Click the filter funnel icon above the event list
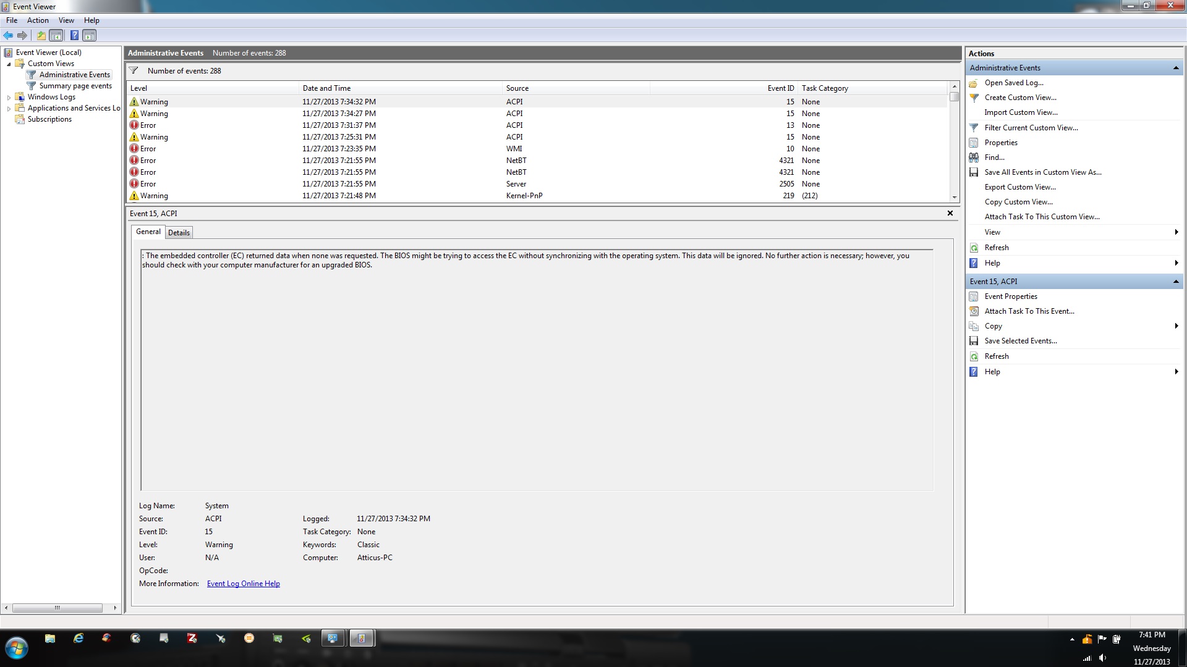The image size is (1187, 667). [134, 70]
